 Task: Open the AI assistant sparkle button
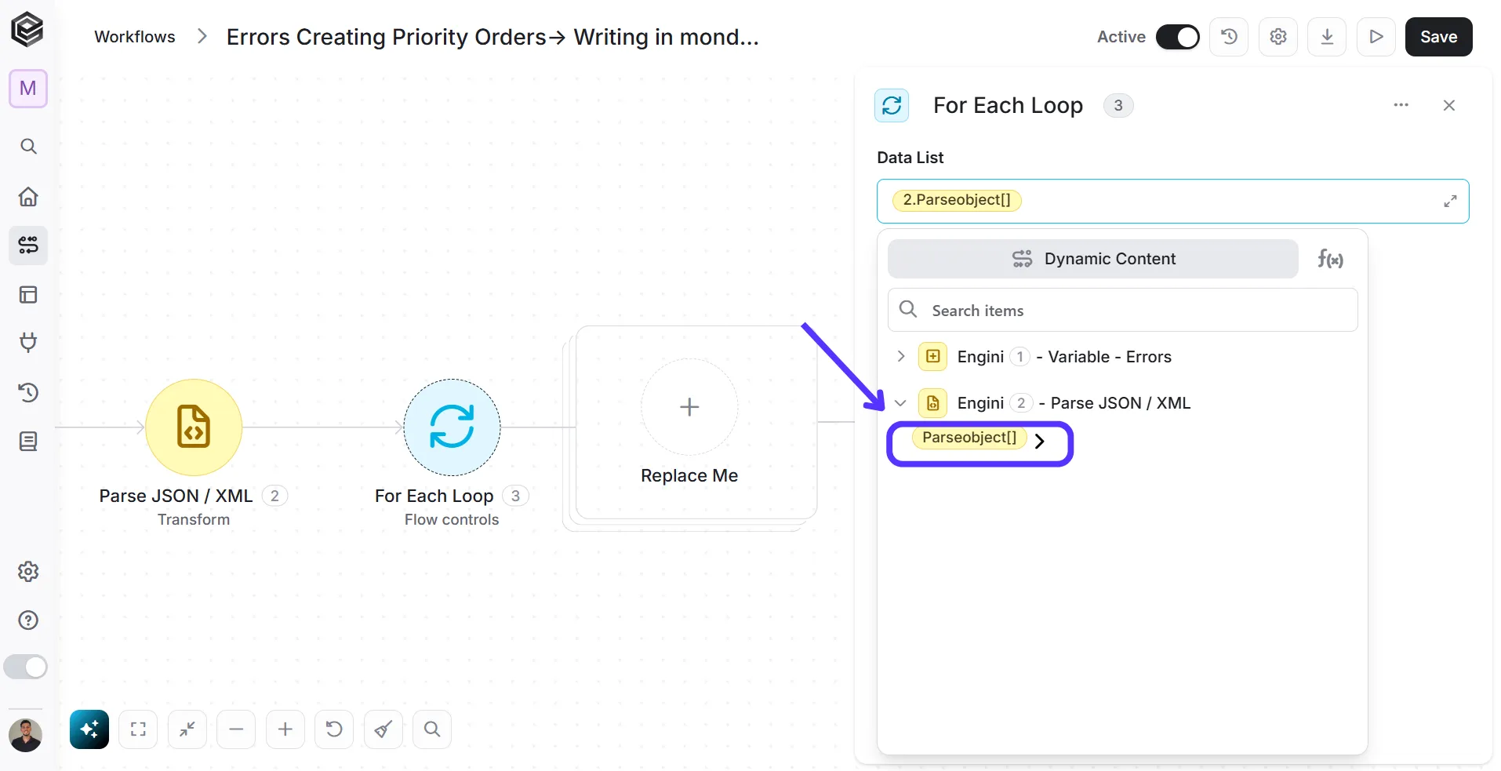(x=89, y=729)
